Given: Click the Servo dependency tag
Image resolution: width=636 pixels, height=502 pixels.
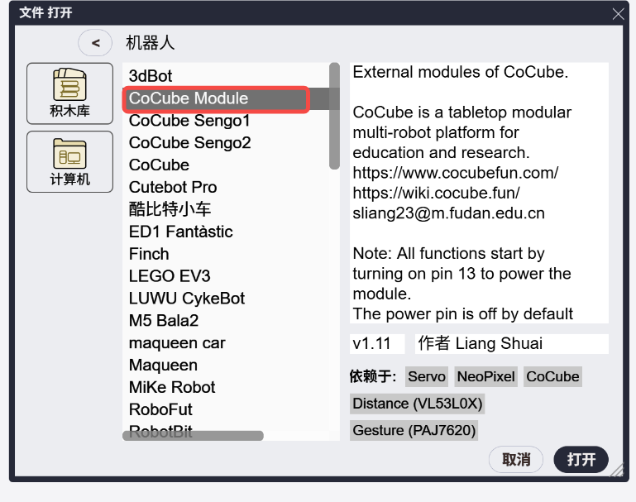Looking at the screenshot, I should click(x=427, y=377).
